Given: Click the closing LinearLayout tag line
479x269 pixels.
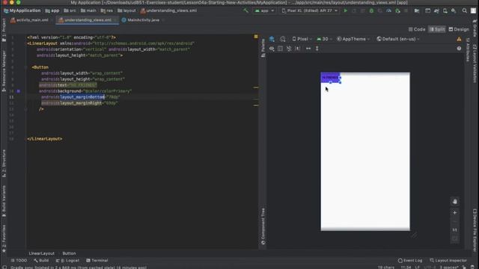Looking at the screenshot, I should pyautogui.click(x=45, y=139).
